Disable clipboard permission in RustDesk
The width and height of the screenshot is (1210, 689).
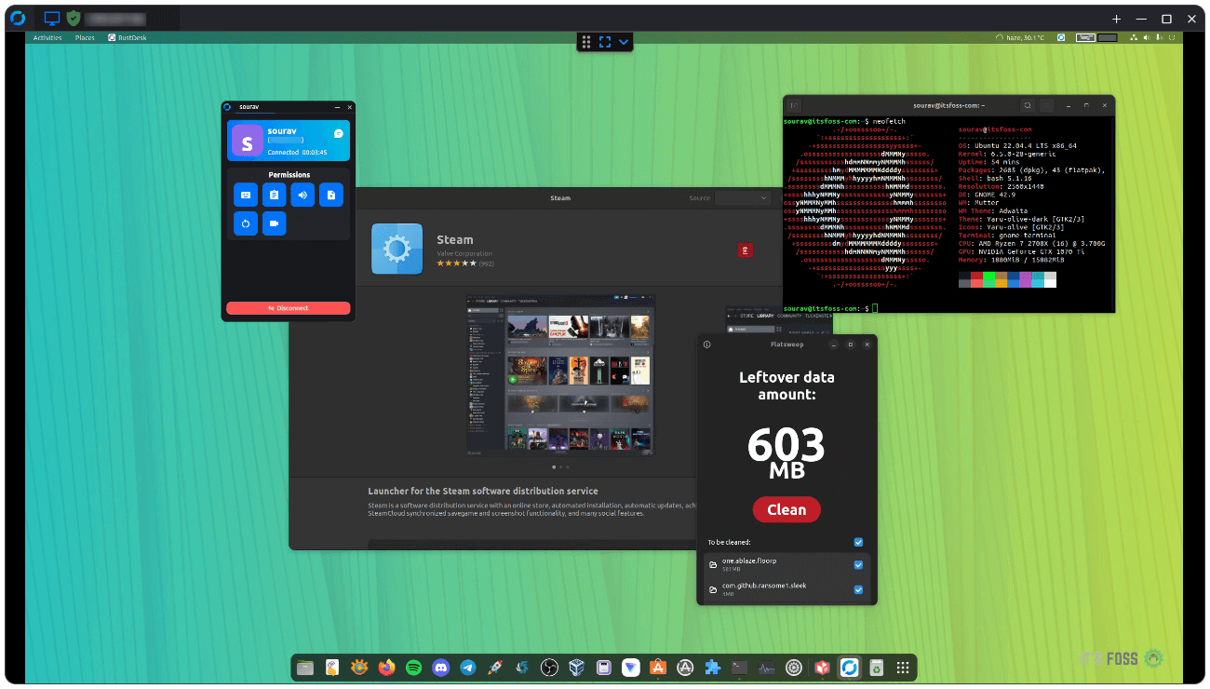click(275, 195)
